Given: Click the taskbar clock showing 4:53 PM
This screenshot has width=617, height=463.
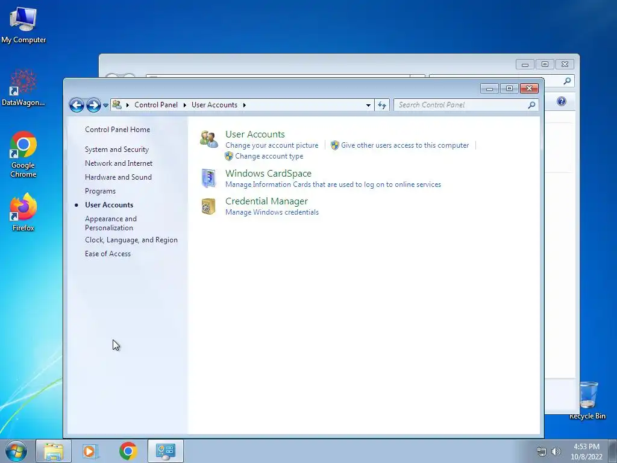Looking at the screenshot, I should pos(586,452).
